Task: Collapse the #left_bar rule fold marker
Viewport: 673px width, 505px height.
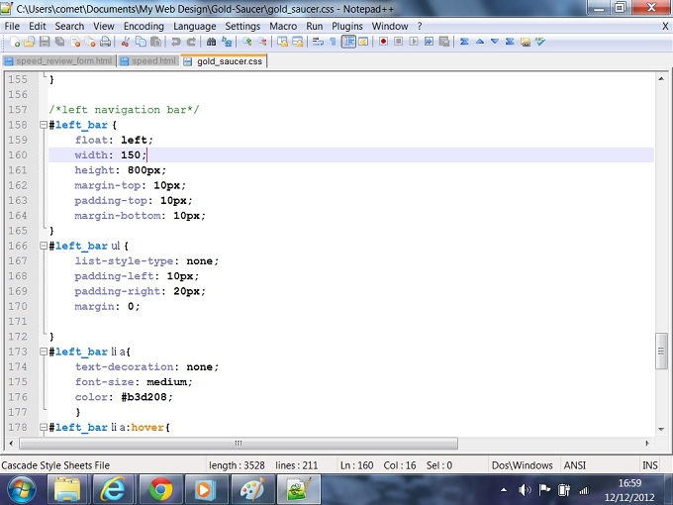Action: tap(43, 125)
